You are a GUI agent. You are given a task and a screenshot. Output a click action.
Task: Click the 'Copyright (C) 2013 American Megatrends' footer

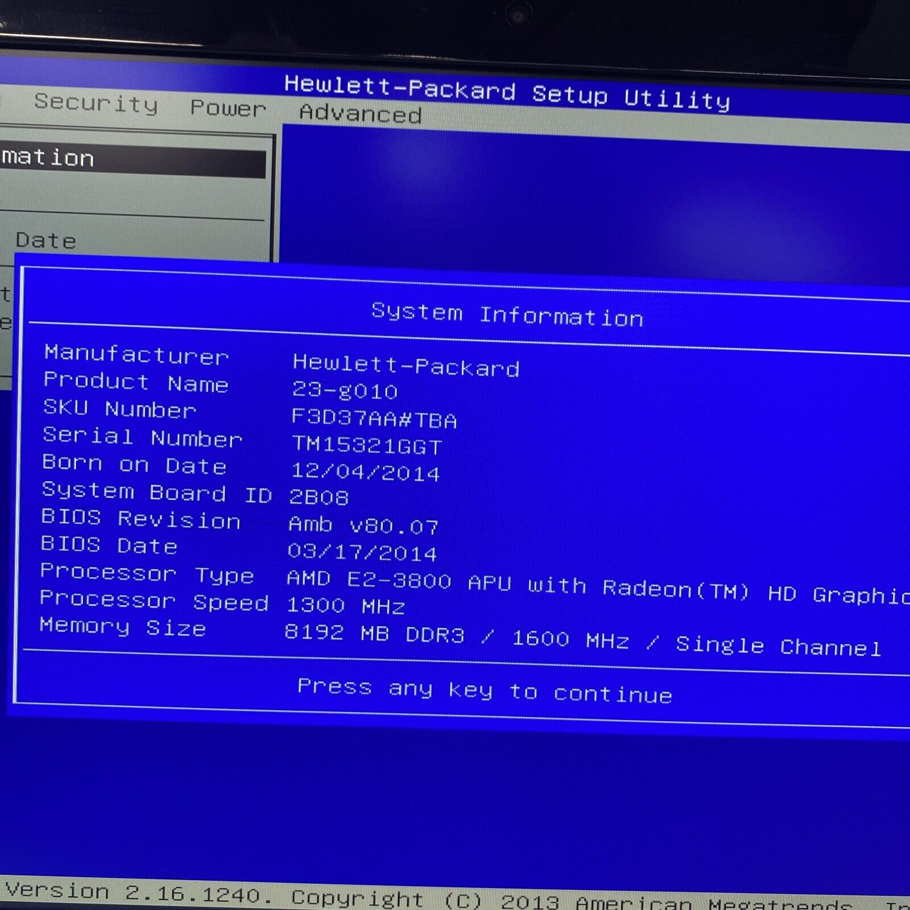point(572,900)
